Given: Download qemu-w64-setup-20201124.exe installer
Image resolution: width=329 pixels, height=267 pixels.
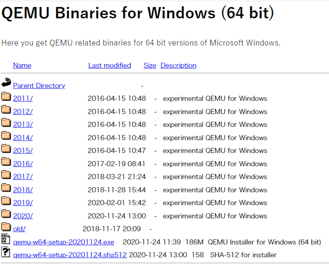Looking at the screenshot, I should 64,242.
